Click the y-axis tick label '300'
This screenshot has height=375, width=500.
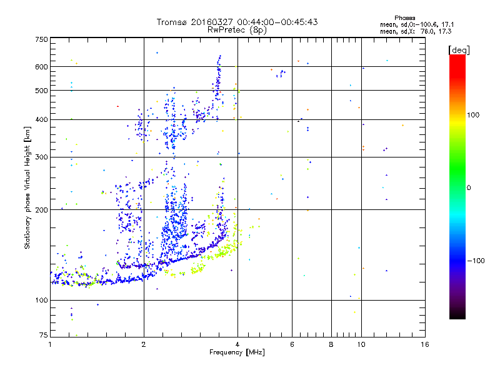pos(41,157)
